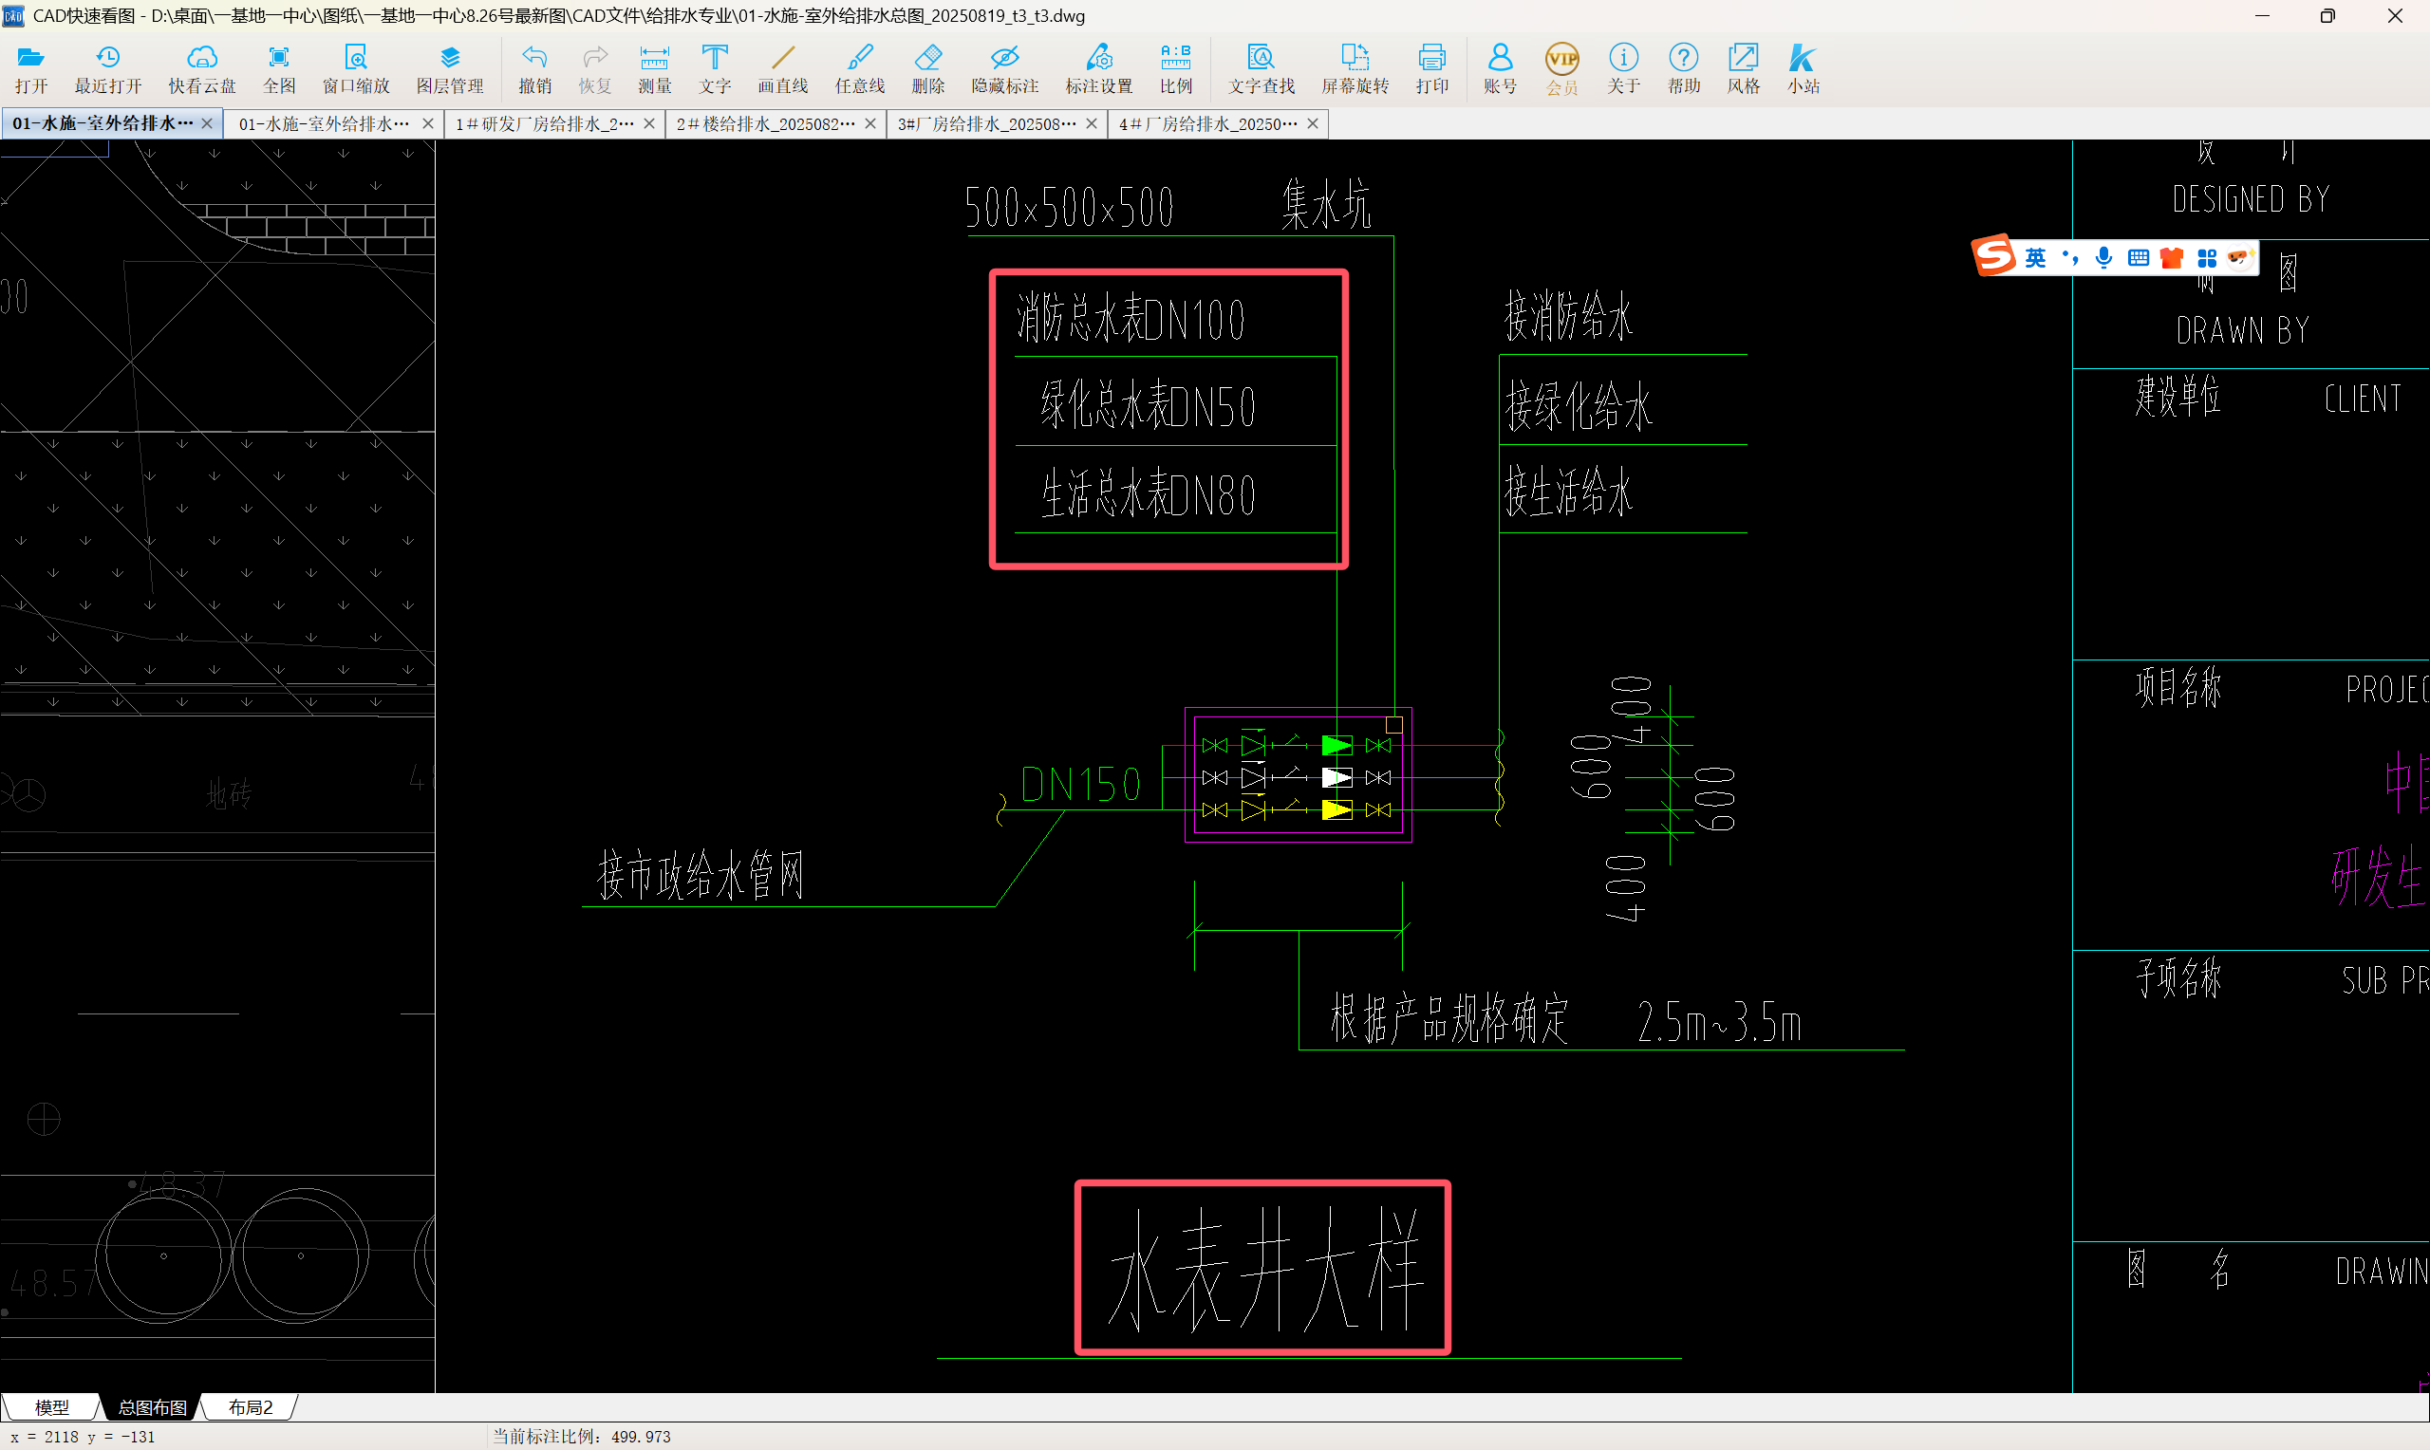Toggle 隐藏标注 hide annotations

1004,69
